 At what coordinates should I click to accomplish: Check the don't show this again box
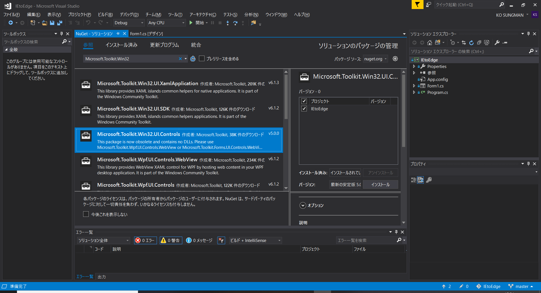tap(86, 214)
